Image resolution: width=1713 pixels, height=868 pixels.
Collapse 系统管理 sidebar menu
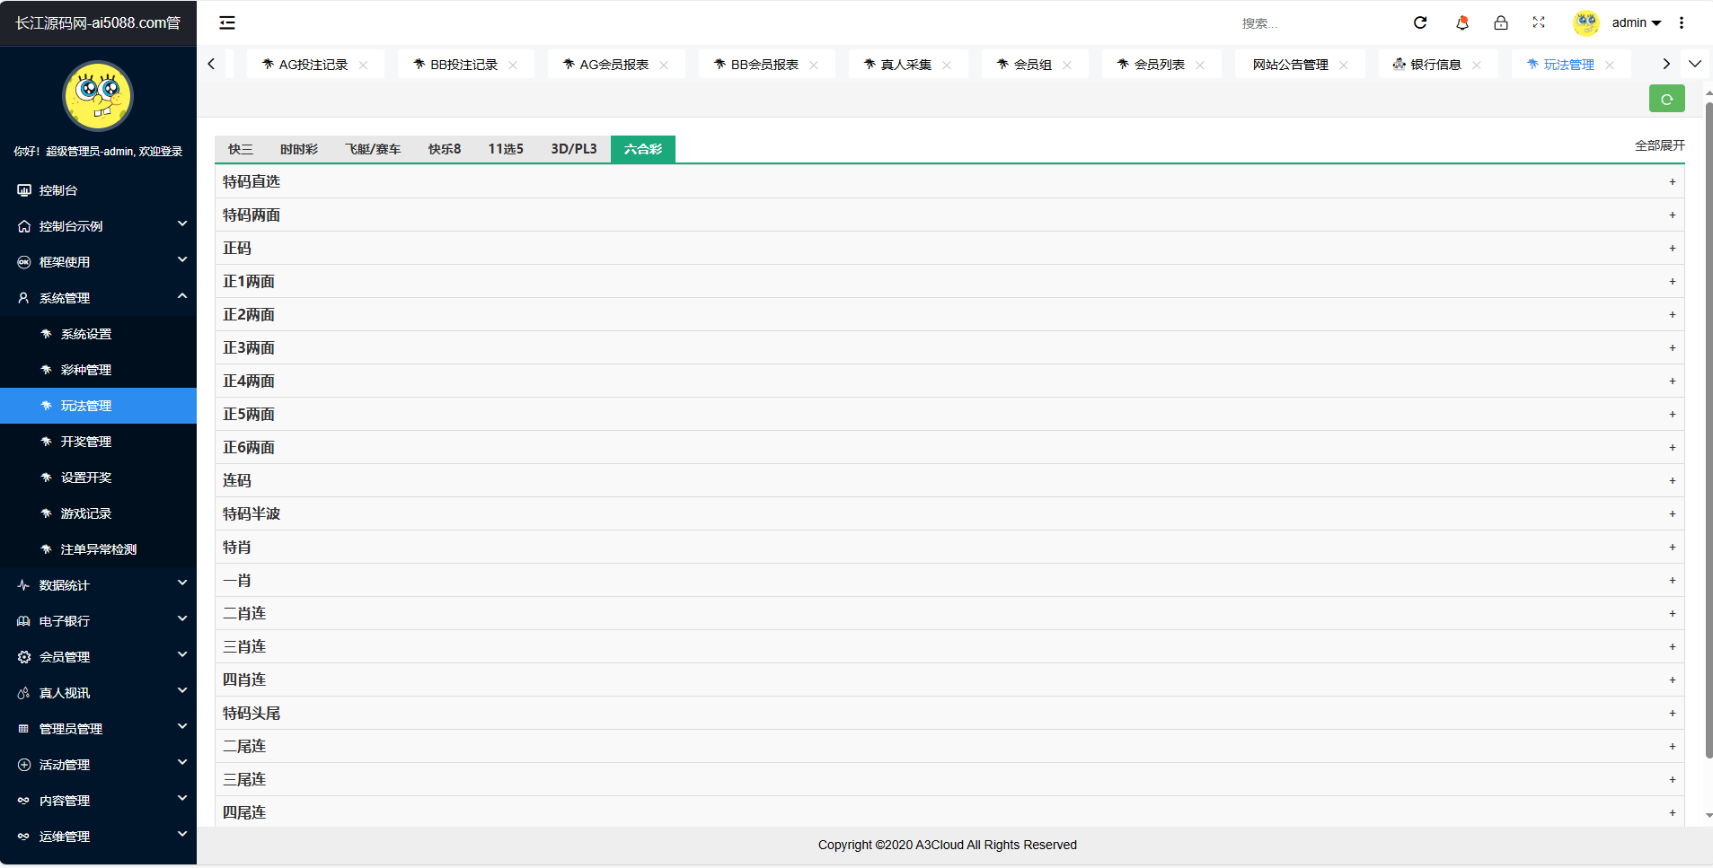click(x=98, y=298)
